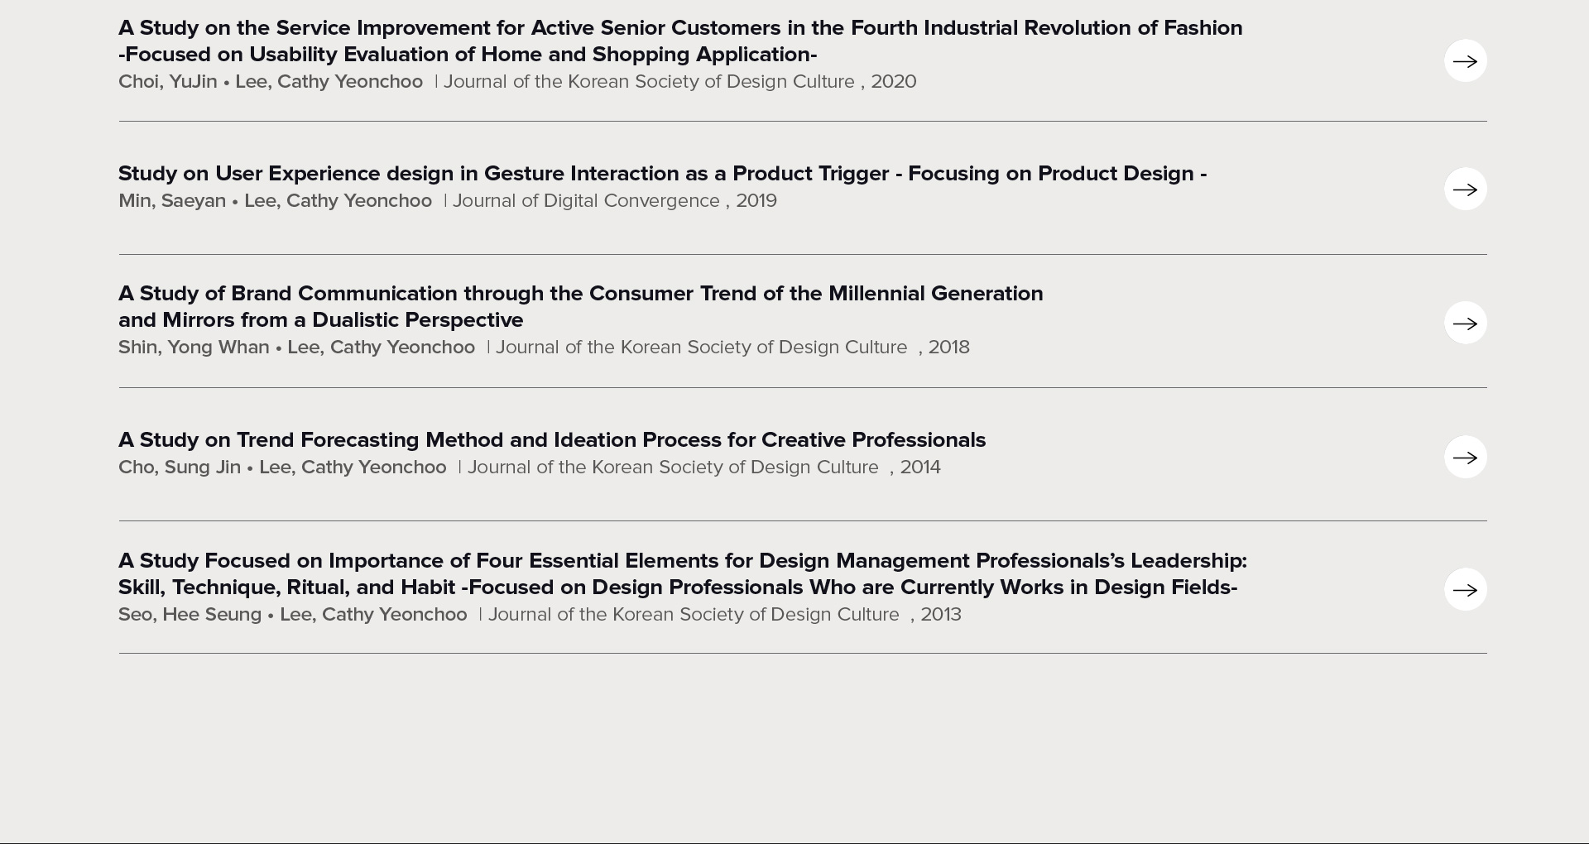Click the 2018 Design Culture journal text
The image size is (1589, 844).
[x=701, y=348]
